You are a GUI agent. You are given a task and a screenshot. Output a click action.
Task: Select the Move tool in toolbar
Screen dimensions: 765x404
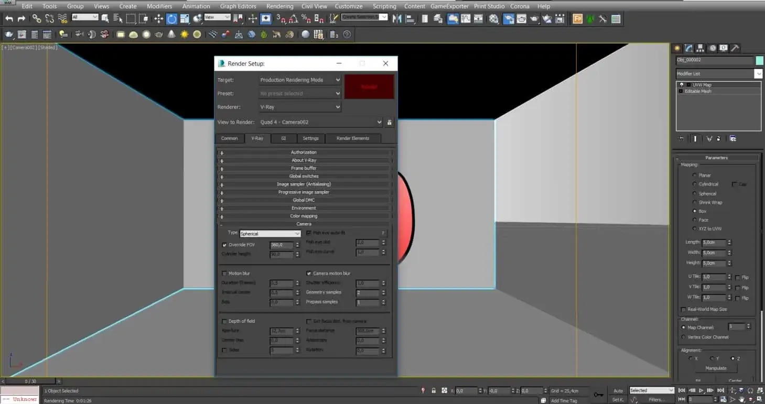[158, 19]
